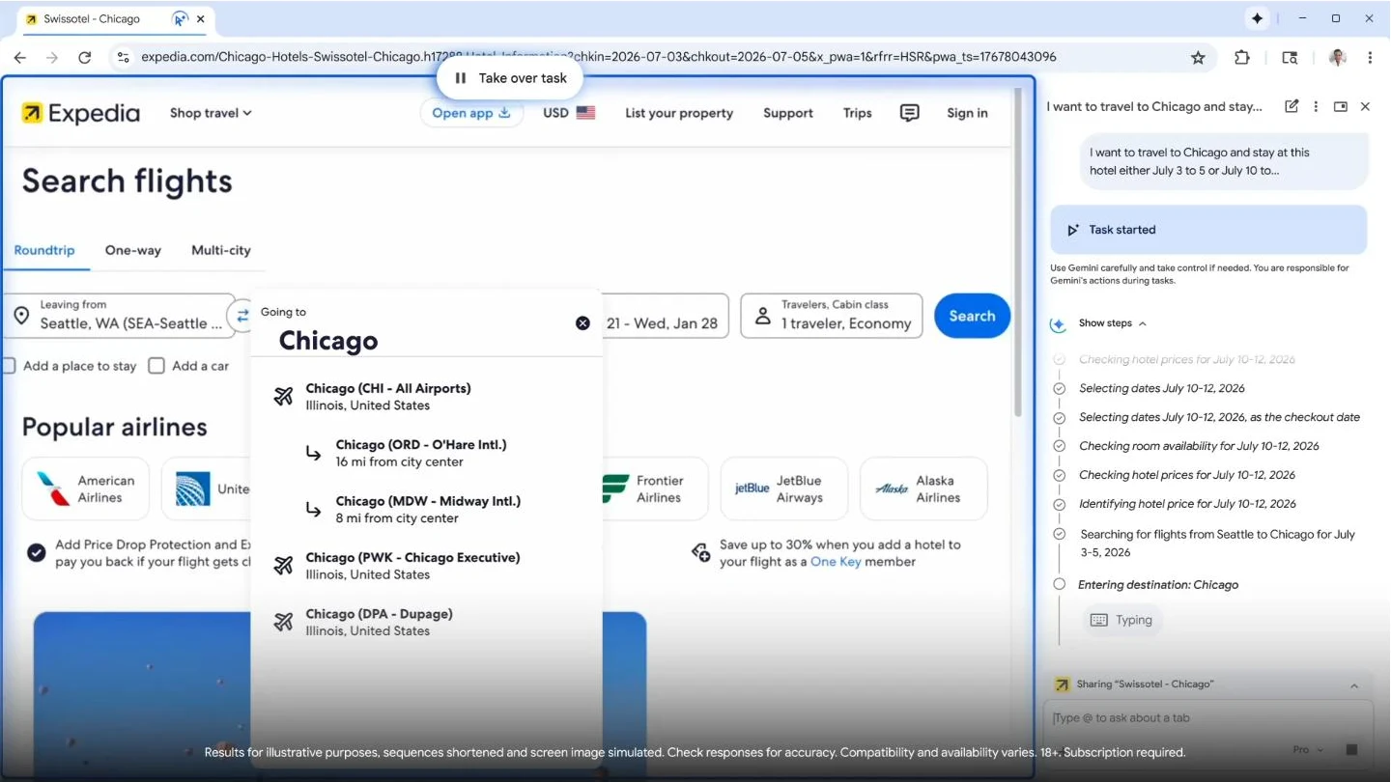Image resolution: width=1391 pixels, height=782 pixels.
Task: Click the media control icon in the toolbar
Action: point(1290,57)
